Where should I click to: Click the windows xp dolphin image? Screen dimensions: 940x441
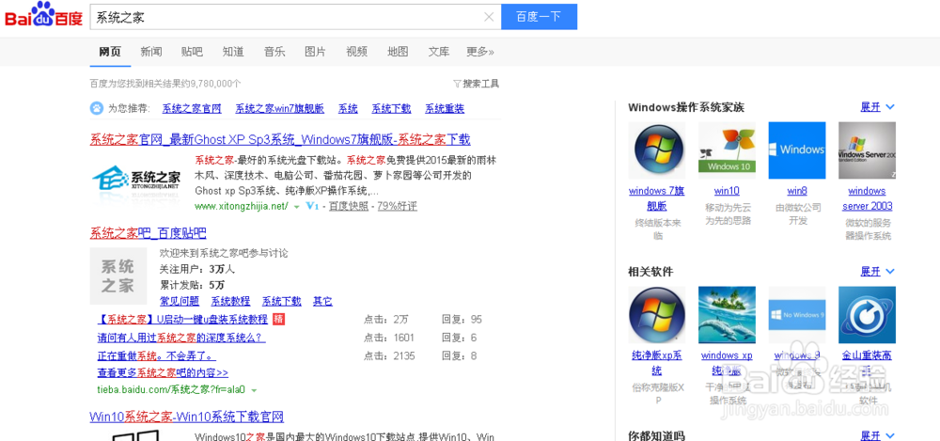(x=727, y=315)
